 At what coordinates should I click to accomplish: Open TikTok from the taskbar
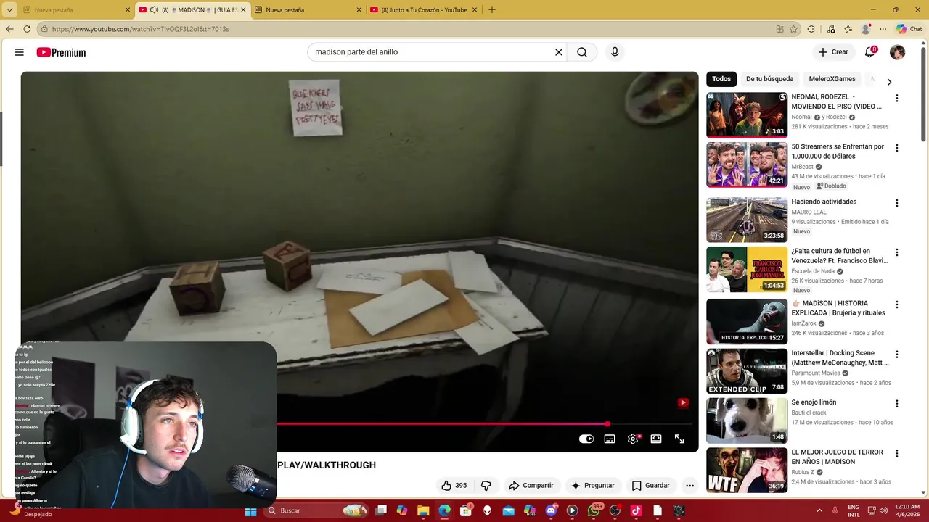coord(636,510)
